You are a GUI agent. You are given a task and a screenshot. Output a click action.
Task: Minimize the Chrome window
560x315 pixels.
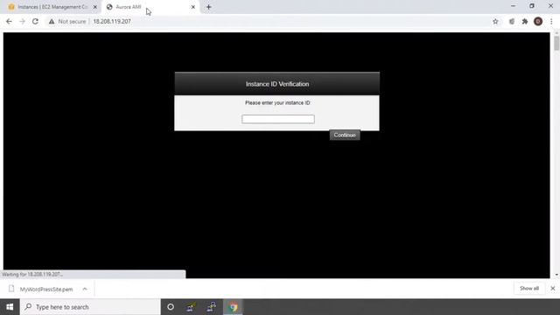[x=514, y=6]
